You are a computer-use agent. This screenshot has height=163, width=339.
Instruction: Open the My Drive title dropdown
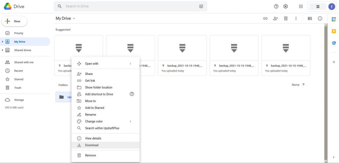pyautogui.click(x=65, y=18)
